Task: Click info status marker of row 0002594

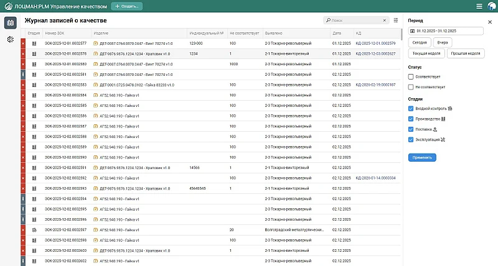Action: (23, 199)
